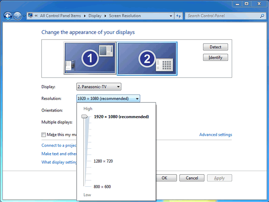Expand arrow after All Control Panel Items

click(x=85, y=16)
